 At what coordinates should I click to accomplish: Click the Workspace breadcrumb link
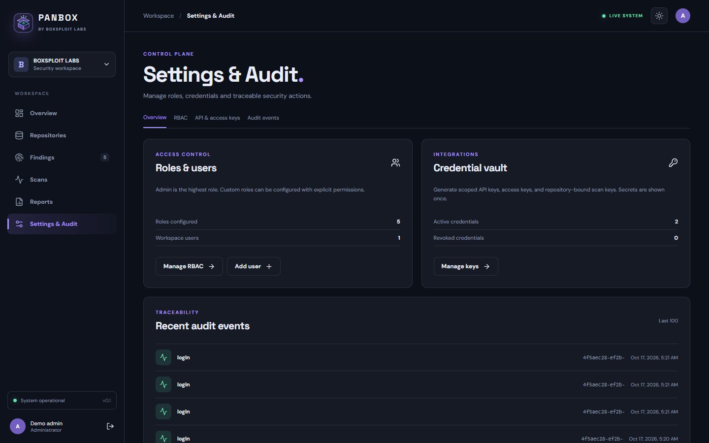[159, 16]
